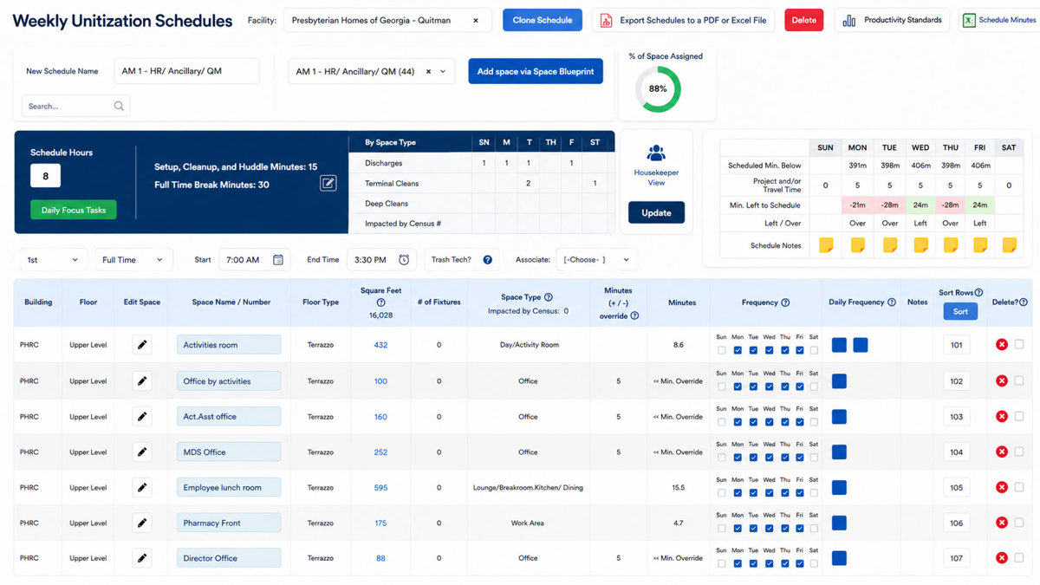
Task: Open the Housekeeper View people icon
Action: 656,153
